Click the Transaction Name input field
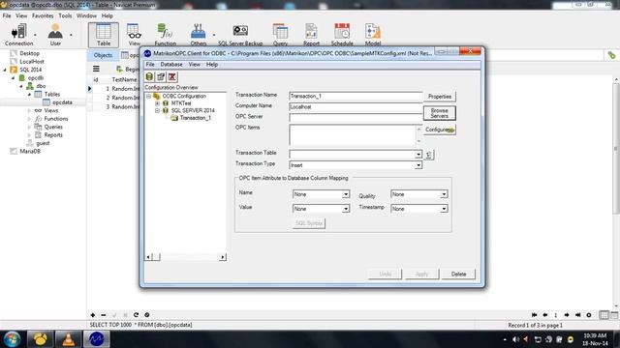 [x=356, y=97]
